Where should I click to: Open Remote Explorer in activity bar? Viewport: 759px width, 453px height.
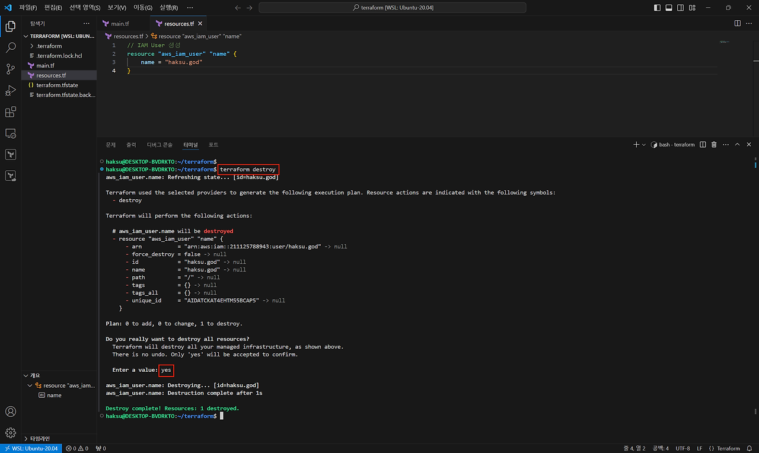coord(10,133)
